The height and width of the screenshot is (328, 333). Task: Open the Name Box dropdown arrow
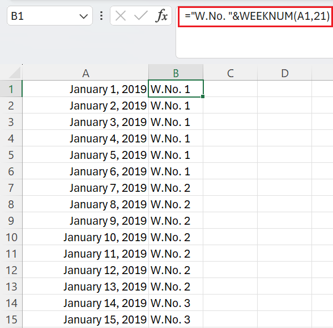click(x=83, y=16)
